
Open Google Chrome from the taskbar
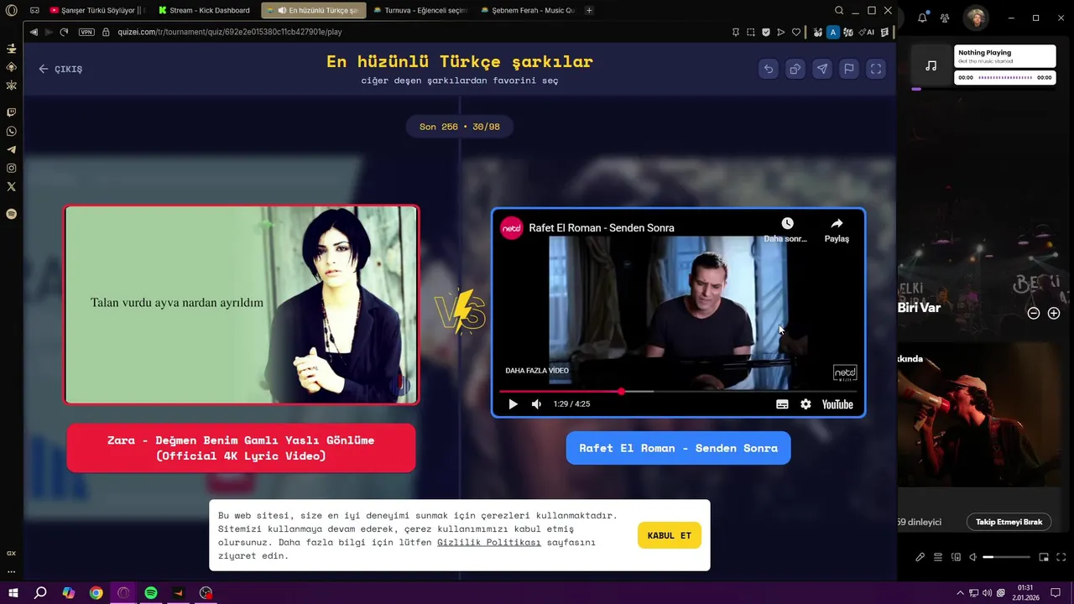(96, 592)
